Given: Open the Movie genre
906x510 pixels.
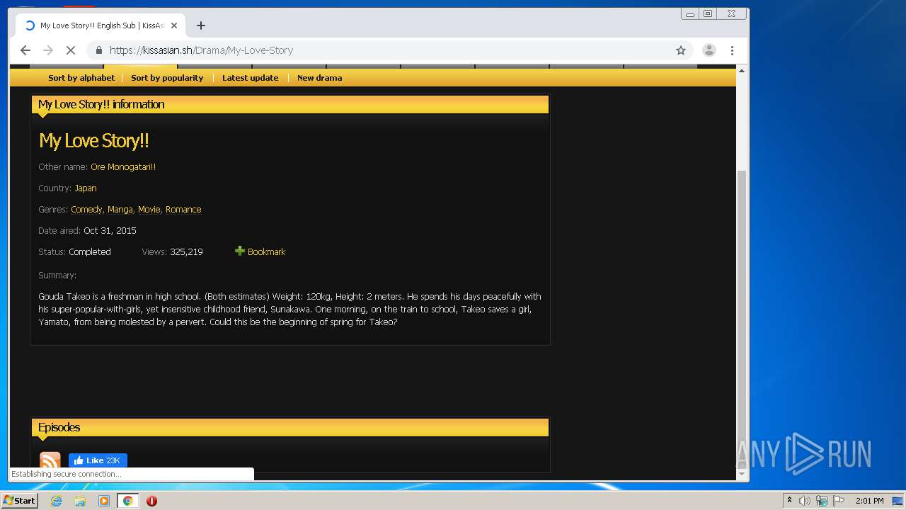Looking at the screenshot, I should coord(149,210).
